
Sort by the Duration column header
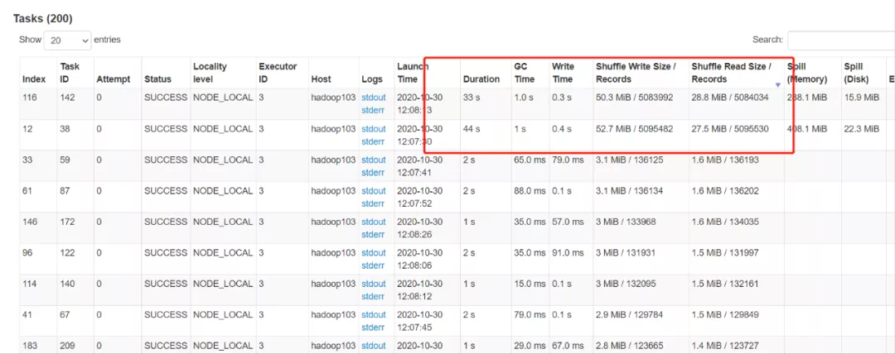(x=481, y=79)
